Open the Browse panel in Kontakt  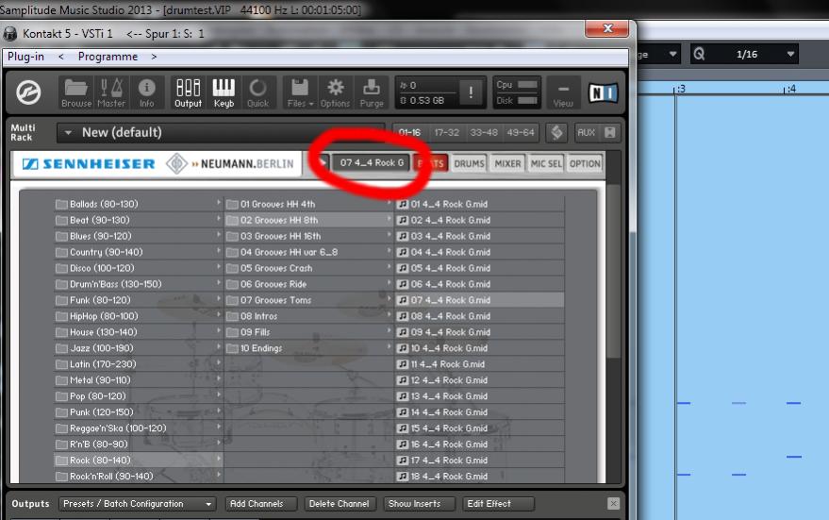(76, 92)
